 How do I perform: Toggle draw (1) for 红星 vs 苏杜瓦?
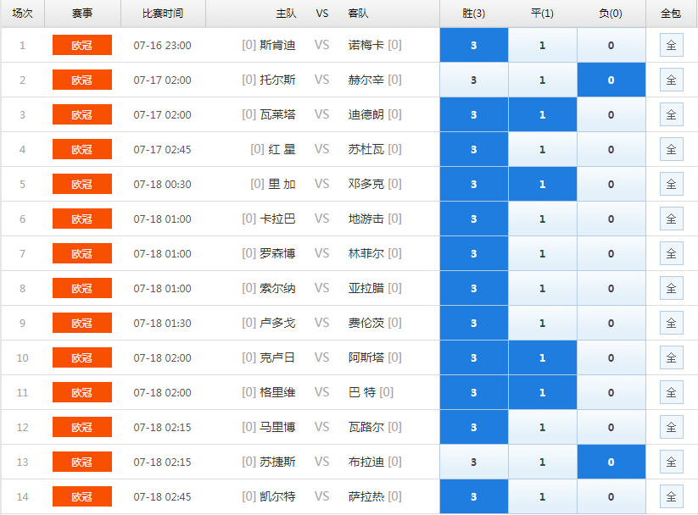543,149
